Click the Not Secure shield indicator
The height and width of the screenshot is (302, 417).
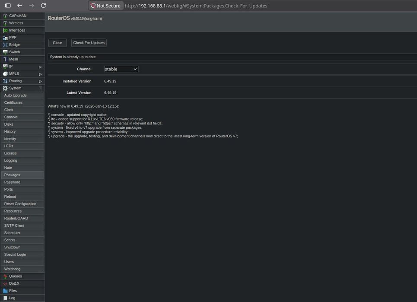pyautogui.click(x=105, y=6)
